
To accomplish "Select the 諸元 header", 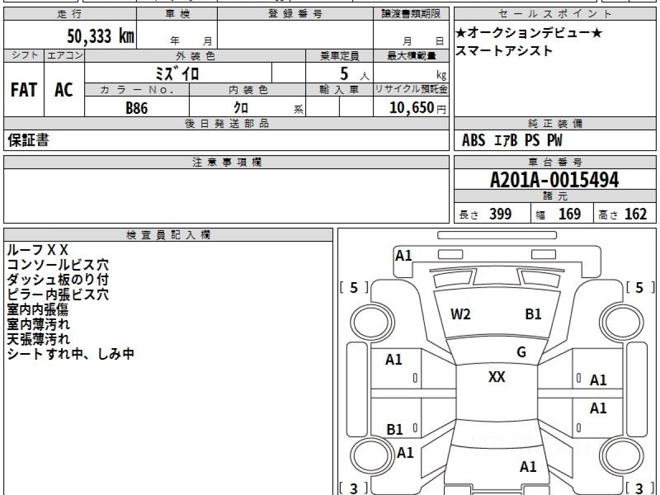I will pos(555,196).
